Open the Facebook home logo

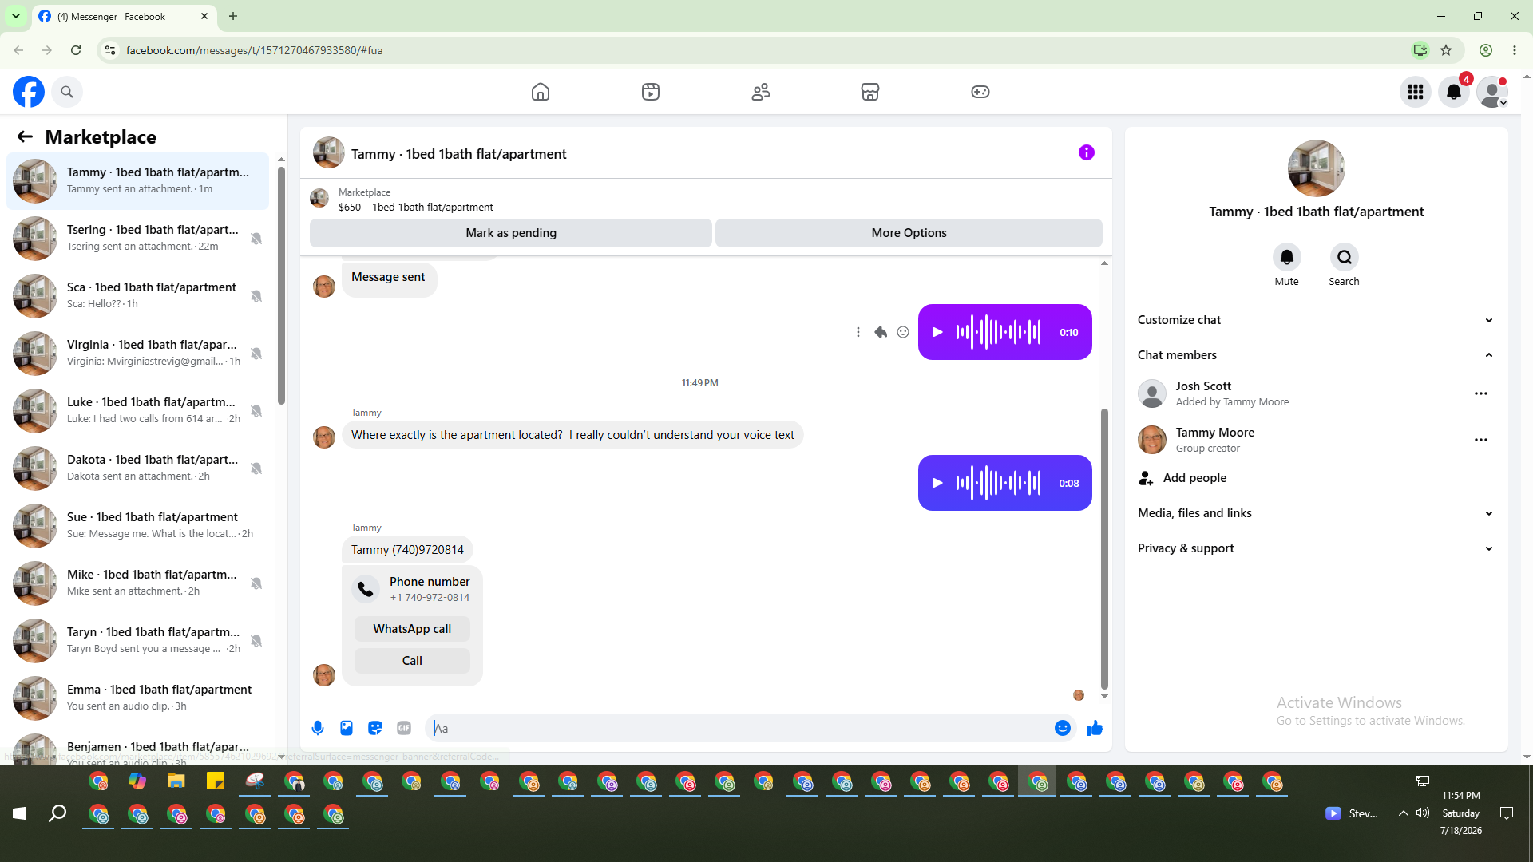pos(29,92)
